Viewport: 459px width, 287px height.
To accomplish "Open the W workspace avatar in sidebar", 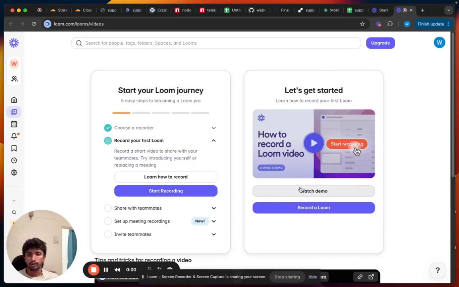I will [14, 64].
